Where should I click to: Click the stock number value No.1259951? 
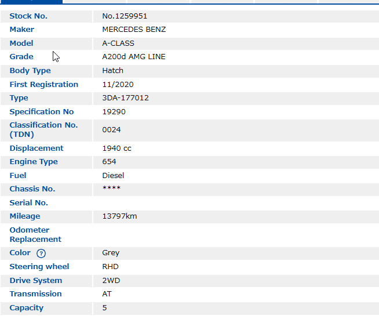(x=125, y=16)
